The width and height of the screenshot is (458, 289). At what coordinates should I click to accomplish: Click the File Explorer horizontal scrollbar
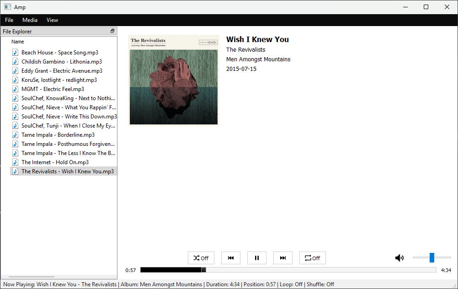coord(32,277)
